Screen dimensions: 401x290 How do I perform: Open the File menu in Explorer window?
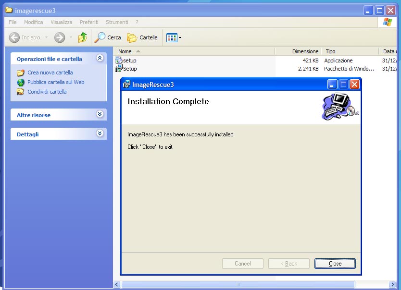[x=13, y=22]
